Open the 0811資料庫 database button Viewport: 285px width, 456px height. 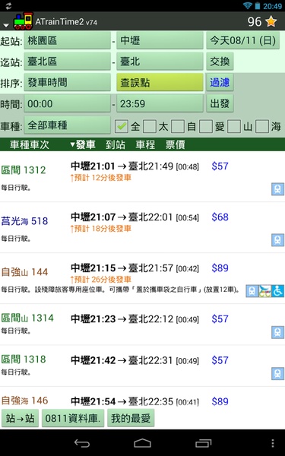(x=73, y=418)
